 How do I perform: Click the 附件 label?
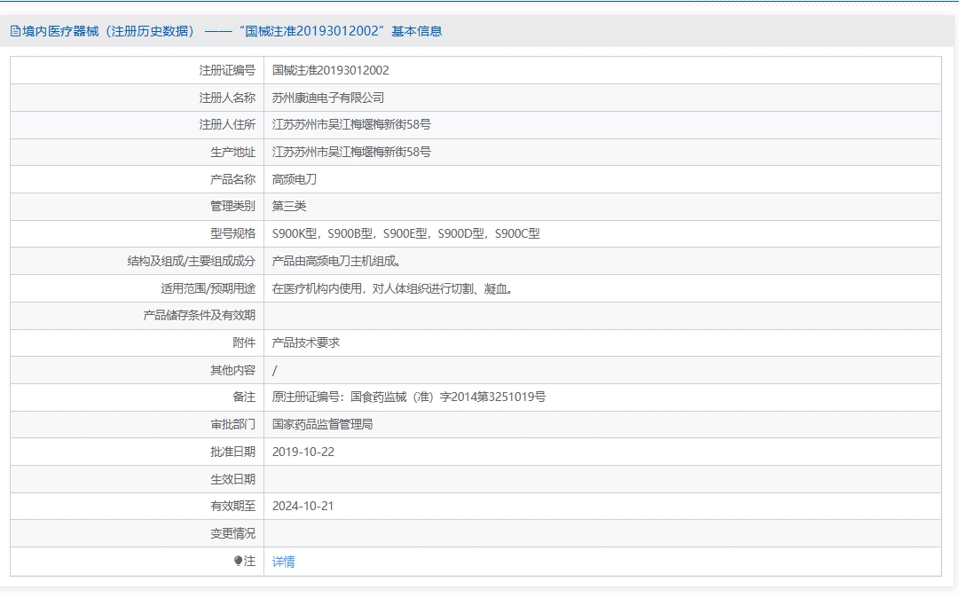click(243, 343)
